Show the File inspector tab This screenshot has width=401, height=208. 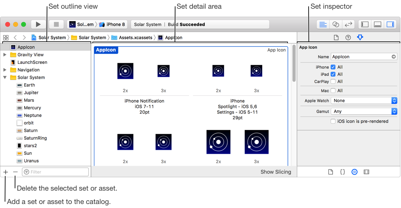[x=336, y=37]
